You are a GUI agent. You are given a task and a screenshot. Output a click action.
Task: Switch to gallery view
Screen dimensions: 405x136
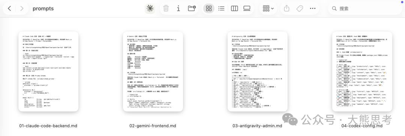(x=247, y=9)
